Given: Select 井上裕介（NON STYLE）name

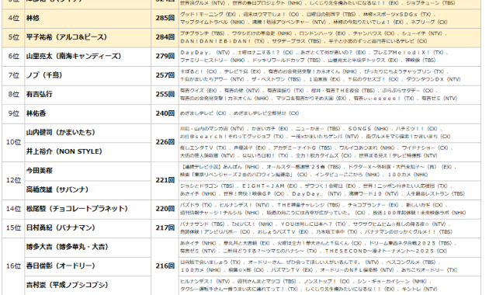Looking at the screenshot, I should pos(64,151).
